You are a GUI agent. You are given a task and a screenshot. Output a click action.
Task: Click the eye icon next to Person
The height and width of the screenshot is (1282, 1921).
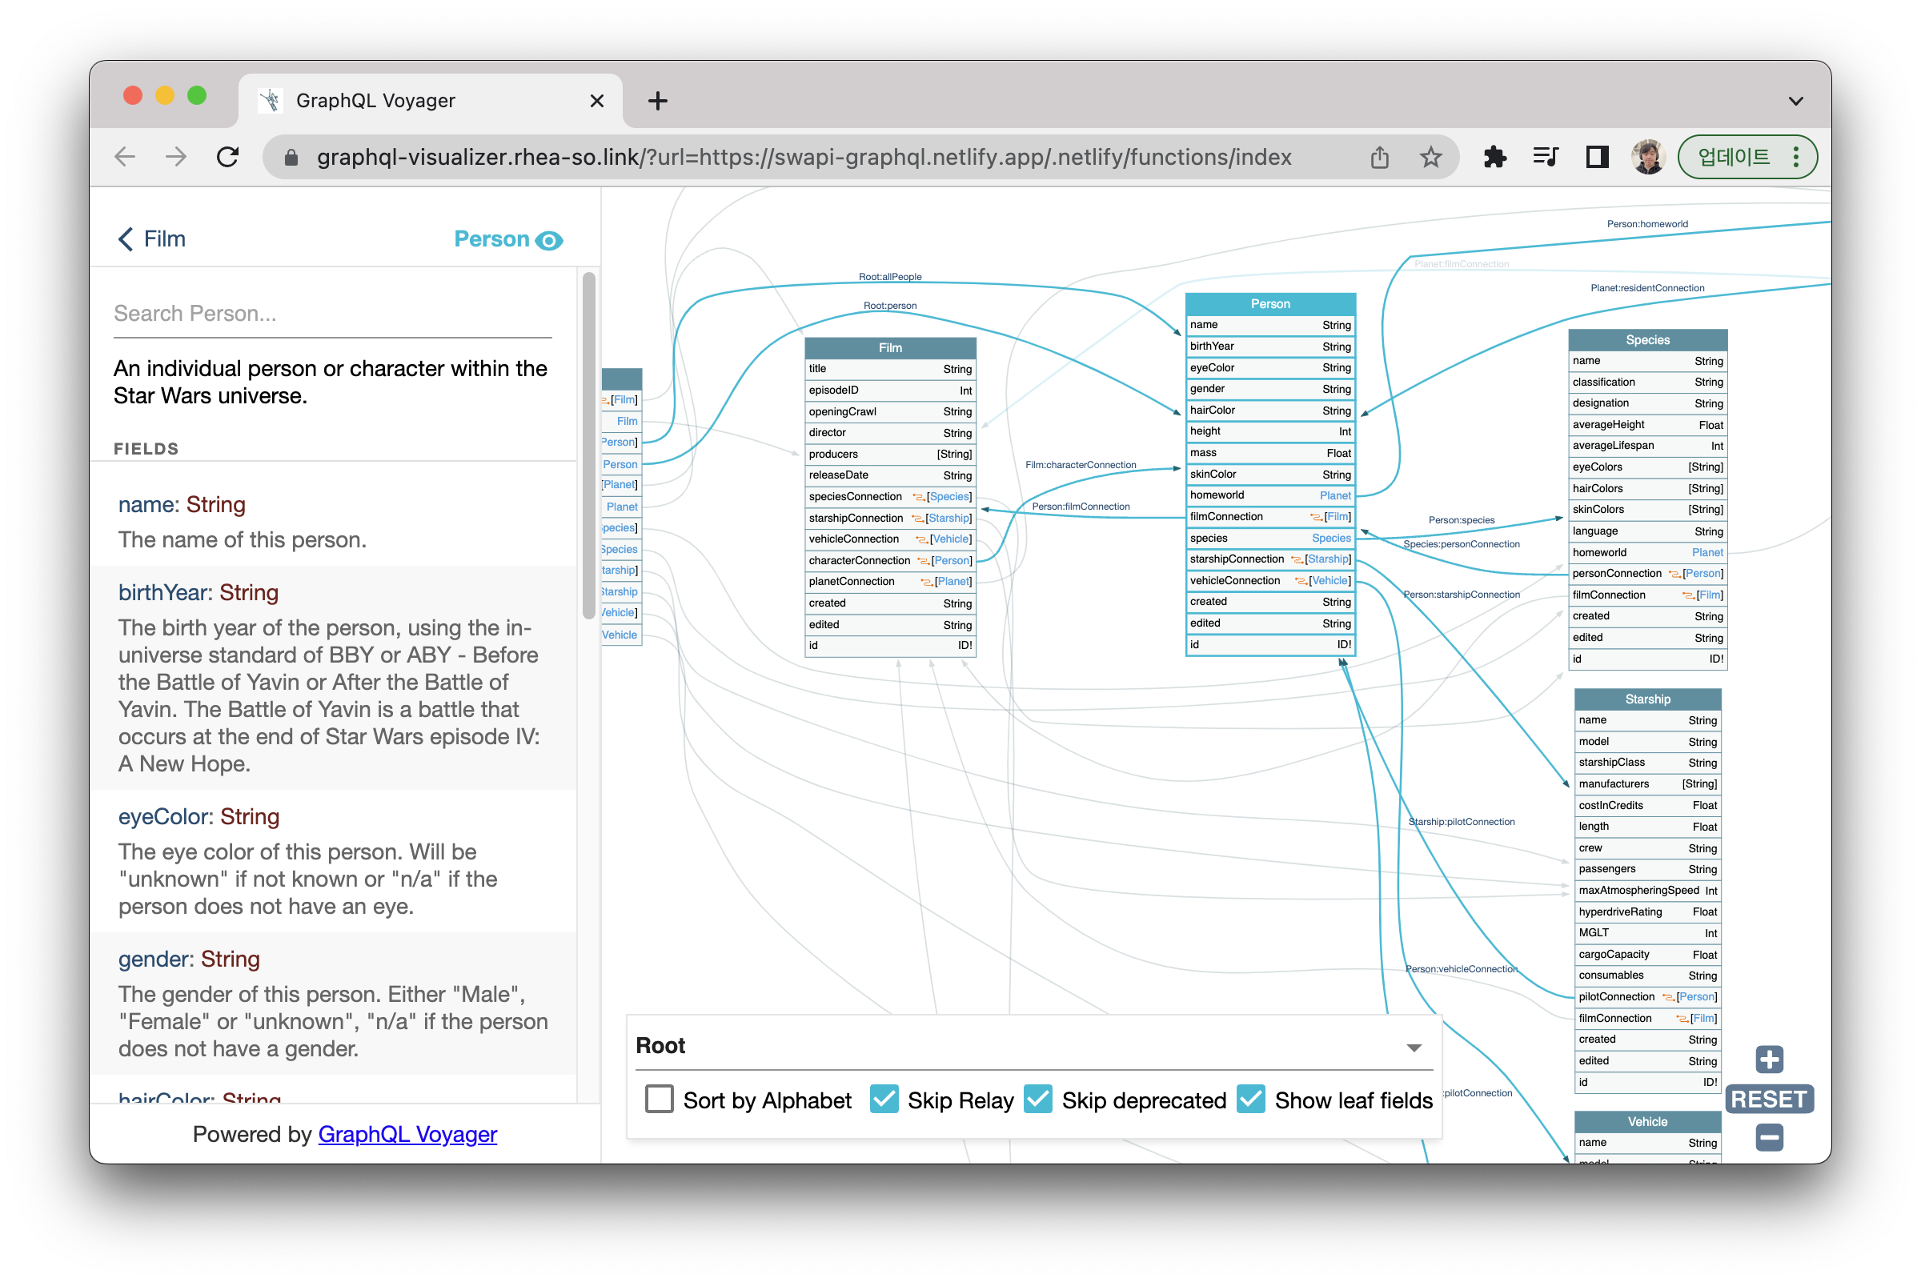pyautogui.click(x=549, y=240)
